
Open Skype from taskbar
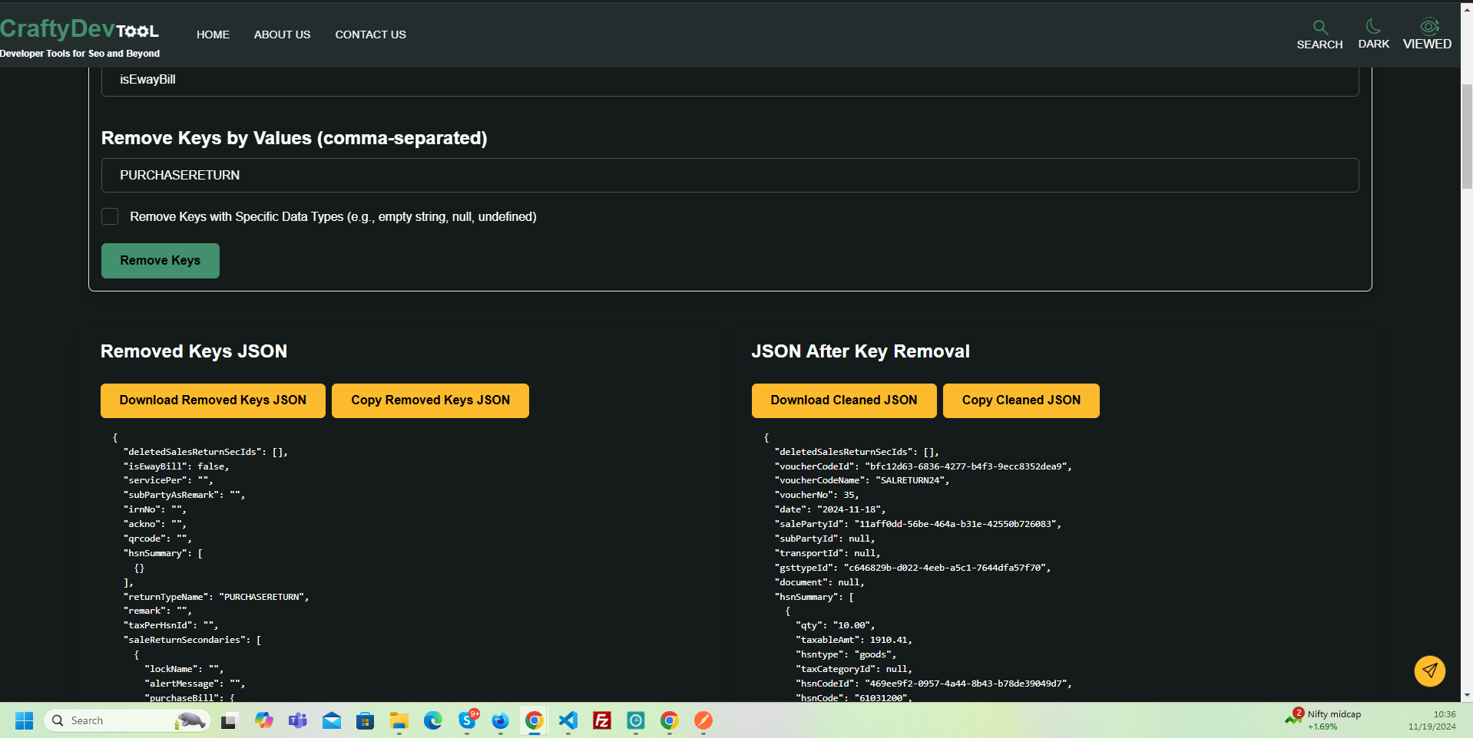coord(467,720)
